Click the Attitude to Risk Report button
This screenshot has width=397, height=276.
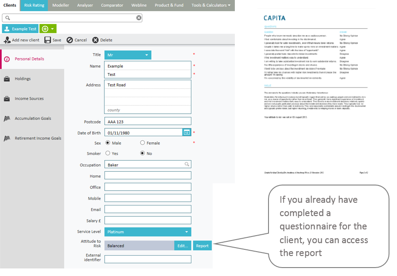click(x=202, y=245)
